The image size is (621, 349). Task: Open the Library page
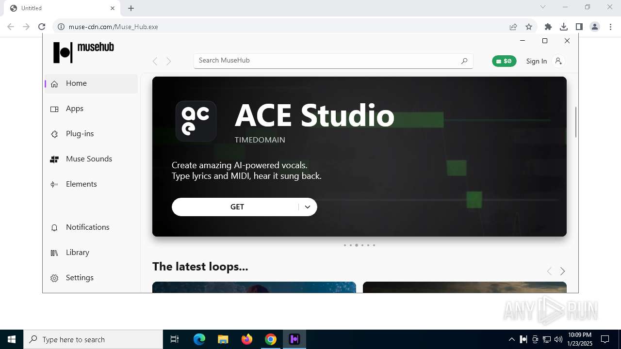click(x=91, y=253)
